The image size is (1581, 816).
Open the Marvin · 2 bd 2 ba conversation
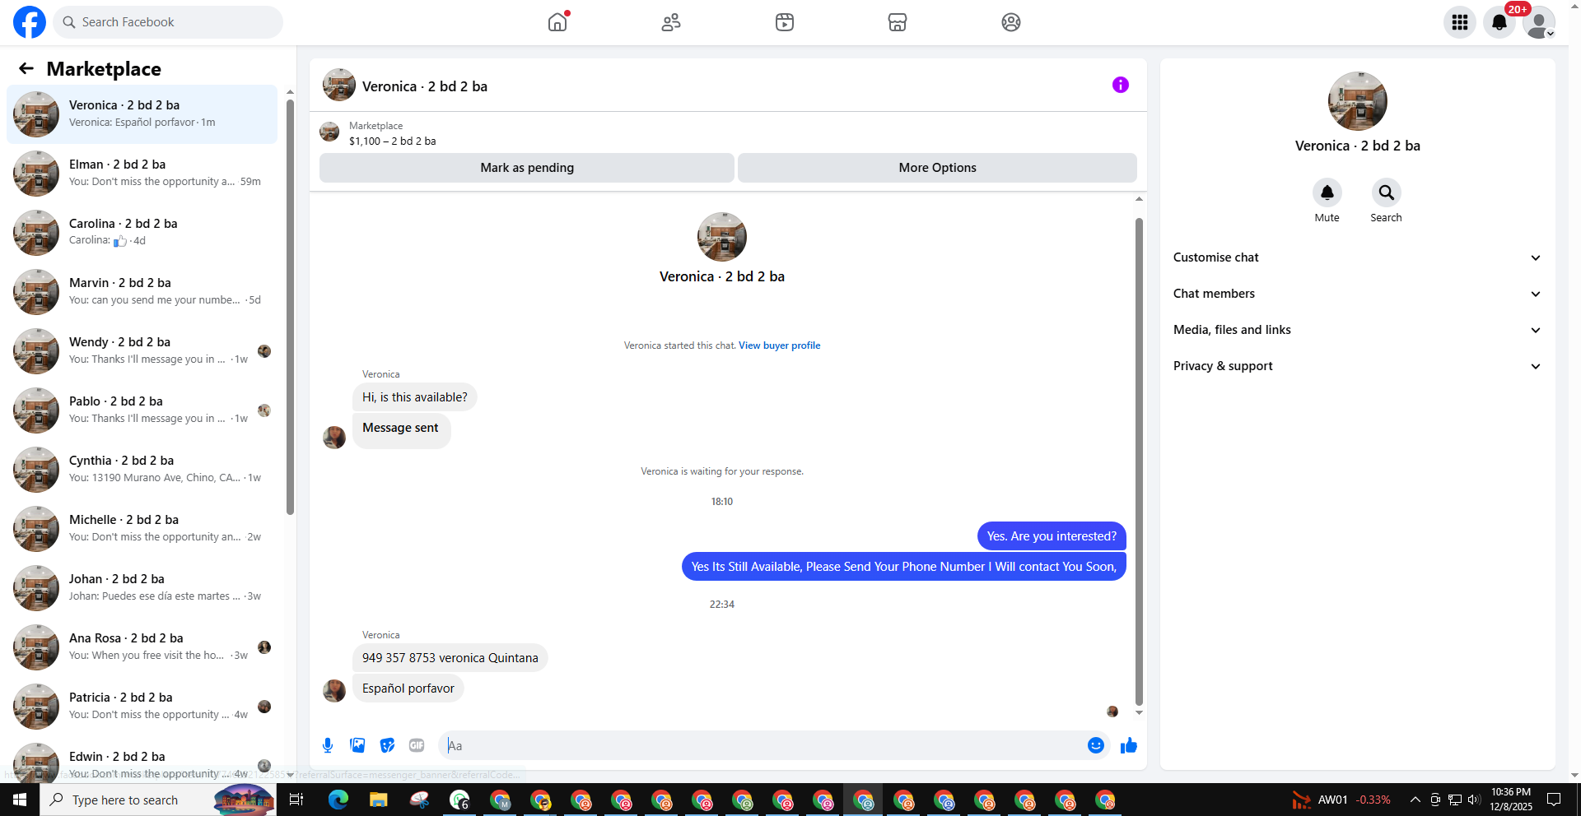[x=142, y=291]
